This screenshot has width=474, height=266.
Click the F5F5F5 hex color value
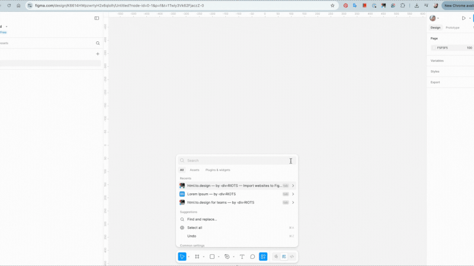click(x=442, y=48)
